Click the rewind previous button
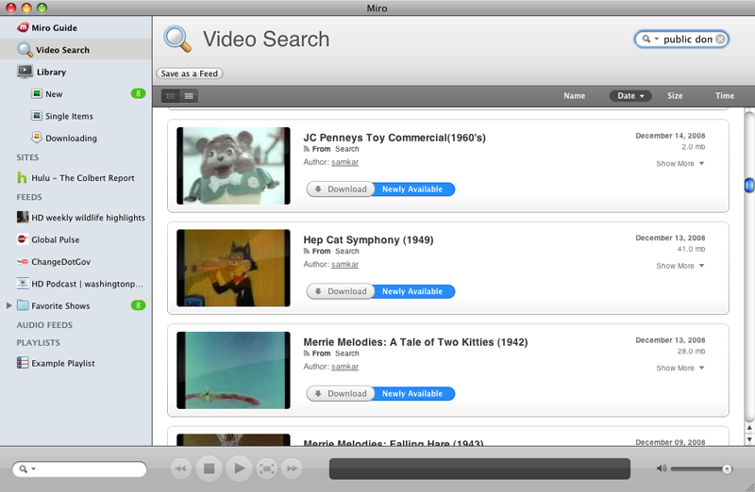The width and height of the screenshot is (755, 492). pos(181,468)
